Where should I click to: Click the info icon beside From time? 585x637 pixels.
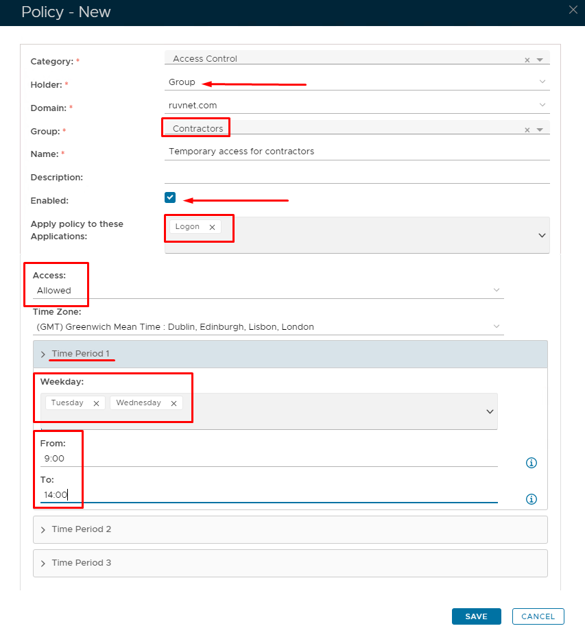click(531, 463)
